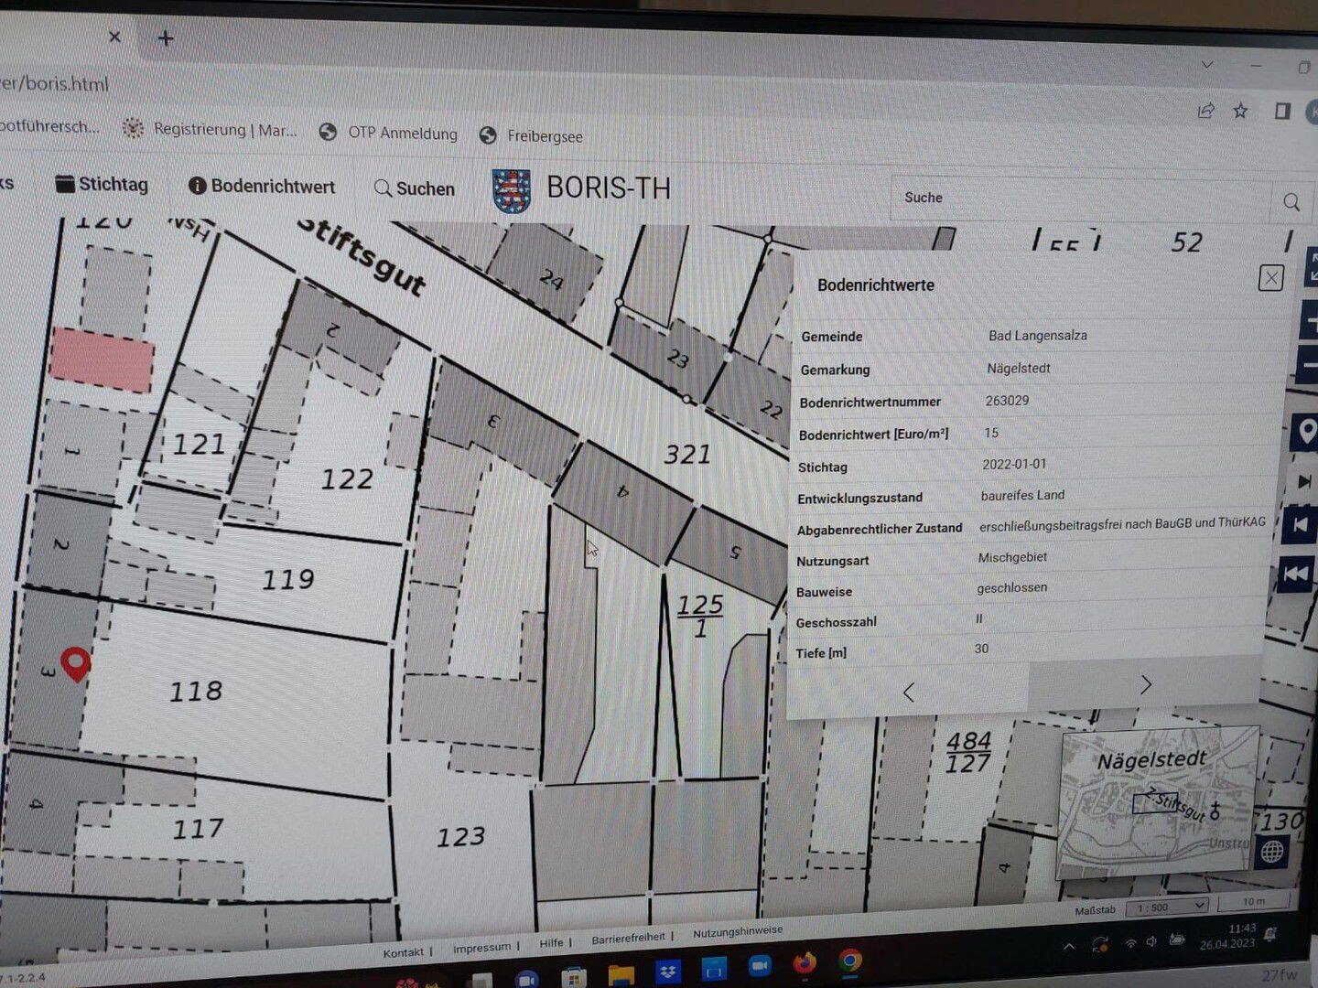Close the current browser tab
The height and width of the screenshot is (988, 1318).
114,37
